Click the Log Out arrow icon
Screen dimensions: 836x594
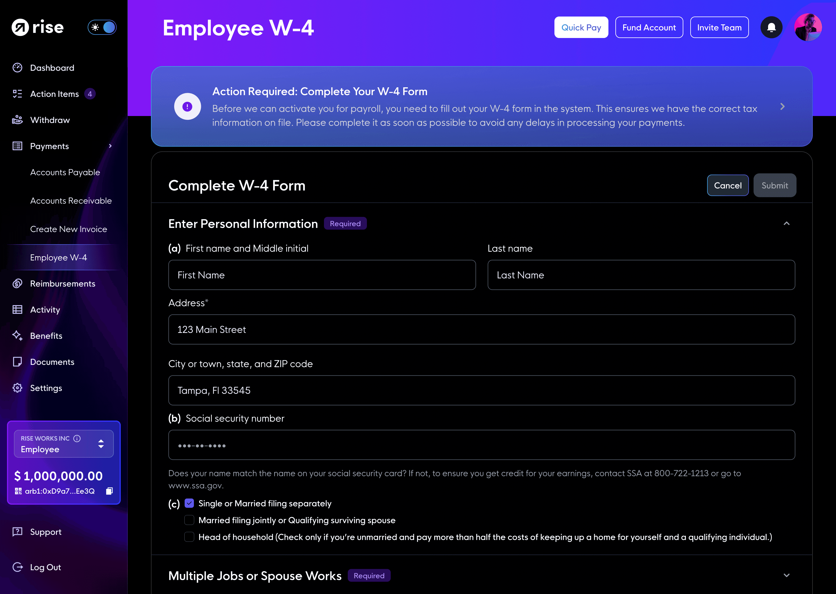(x=17, y=567)
